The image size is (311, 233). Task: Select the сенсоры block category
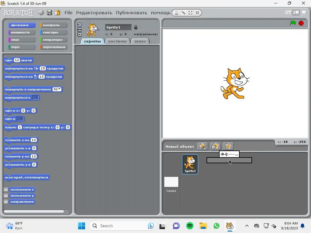click(x=53, y=32)
